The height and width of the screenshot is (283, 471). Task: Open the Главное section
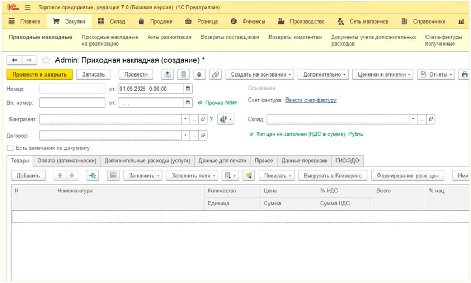tap(25, 21)
